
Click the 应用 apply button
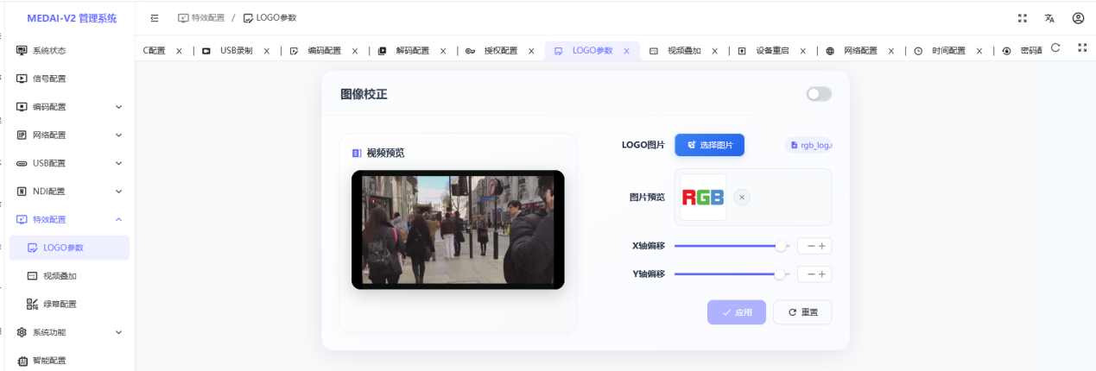(737, 312)
